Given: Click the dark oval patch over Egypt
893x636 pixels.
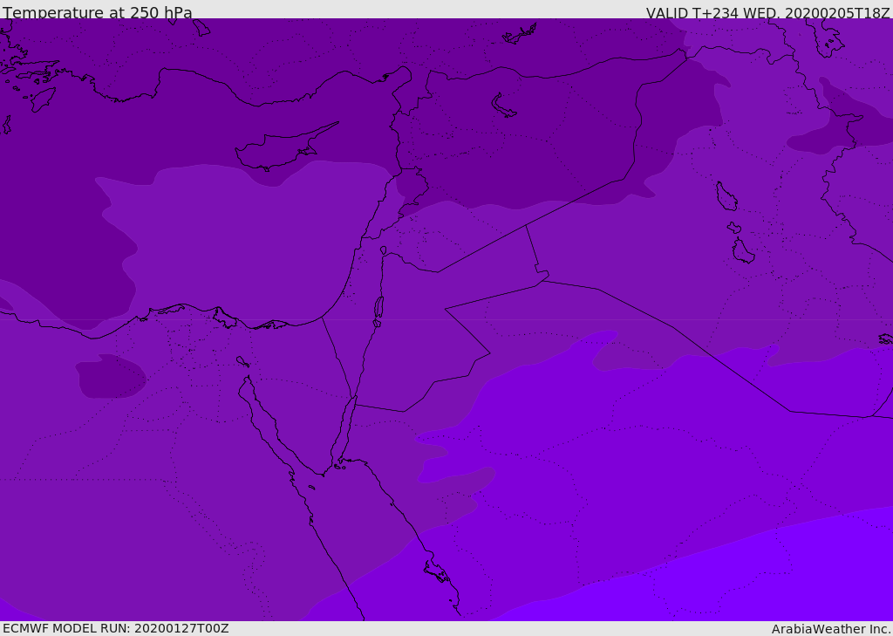Looking at the screenshot, I should click(111, 376).
